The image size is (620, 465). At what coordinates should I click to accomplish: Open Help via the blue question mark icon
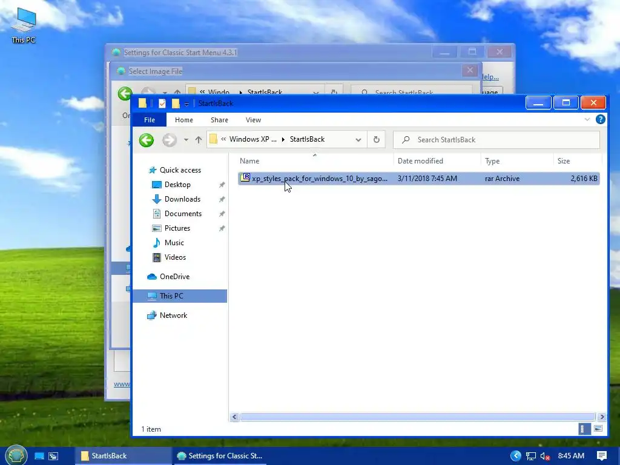600,119
